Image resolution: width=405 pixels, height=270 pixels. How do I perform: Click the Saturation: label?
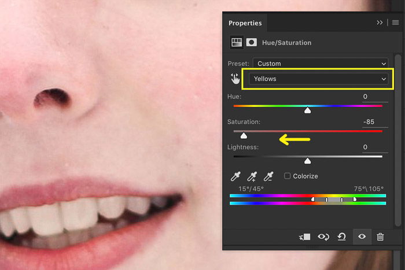pos(244,122)
